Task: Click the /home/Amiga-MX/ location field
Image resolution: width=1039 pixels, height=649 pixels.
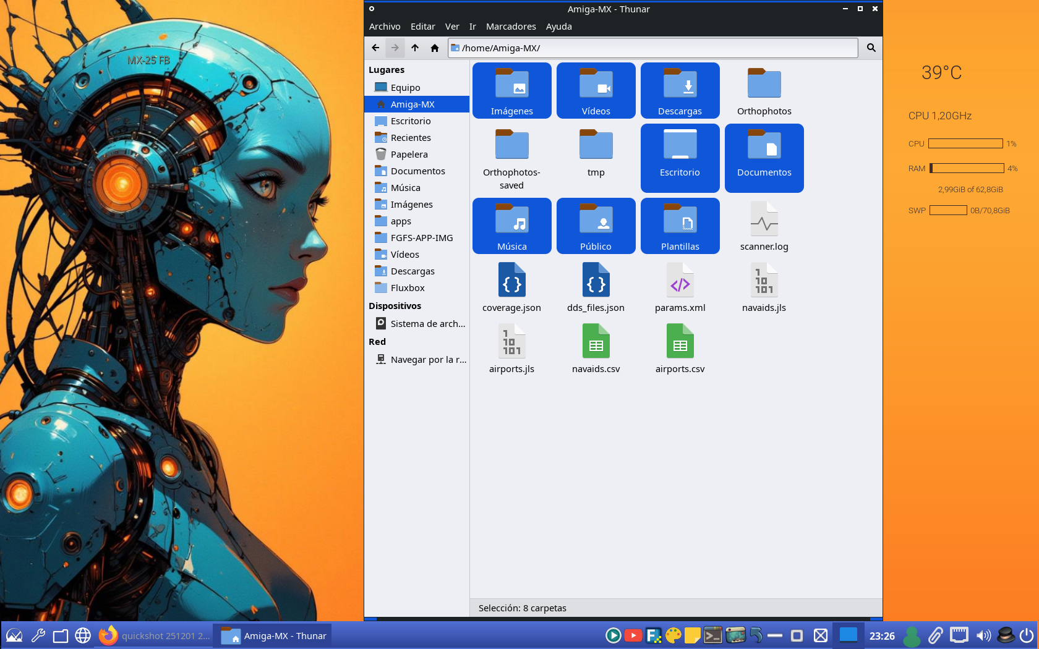Action: coord(653,48)
